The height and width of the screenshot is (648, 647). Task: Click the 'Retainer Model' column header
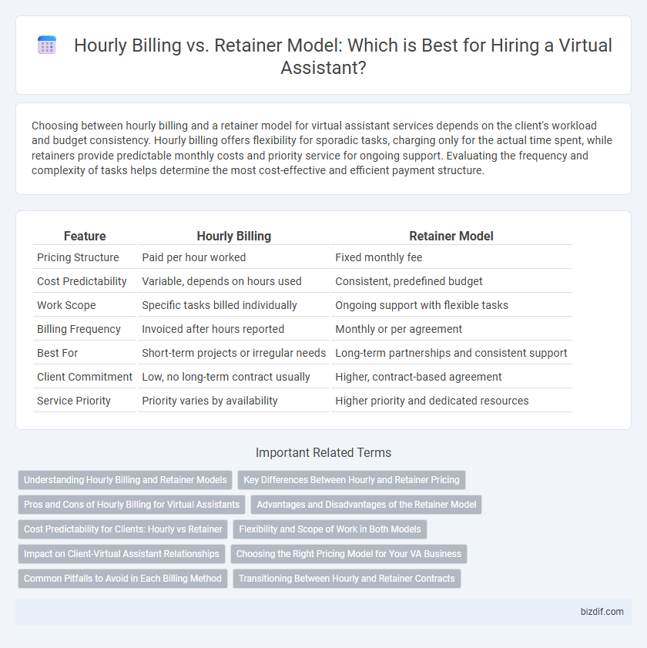tap(451, 236)
